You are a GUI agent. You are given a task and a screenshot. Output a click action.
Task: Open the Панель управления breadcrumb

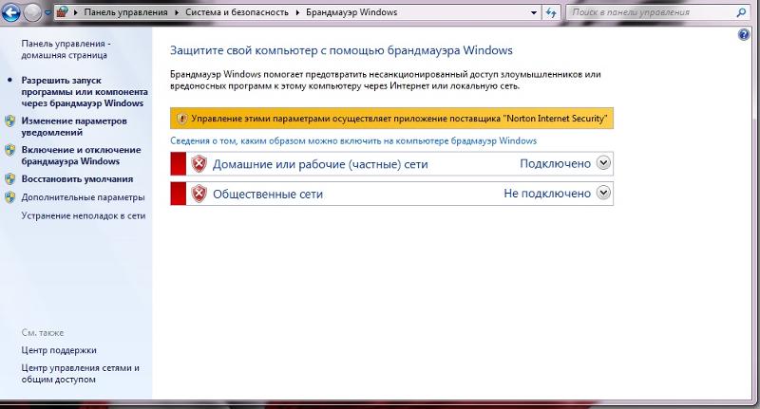(x=125, y=12)
